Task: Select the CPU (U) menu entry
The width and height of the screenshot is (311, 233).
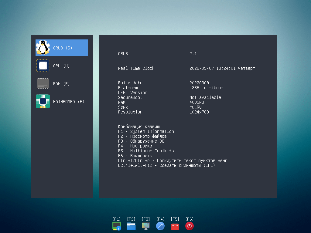Action: pos(61,66)
